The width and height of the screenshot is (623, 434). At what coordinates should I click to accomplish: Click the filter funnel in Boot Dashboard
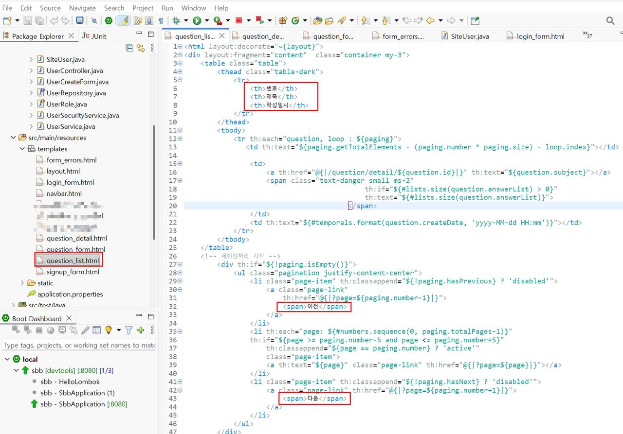128,330
